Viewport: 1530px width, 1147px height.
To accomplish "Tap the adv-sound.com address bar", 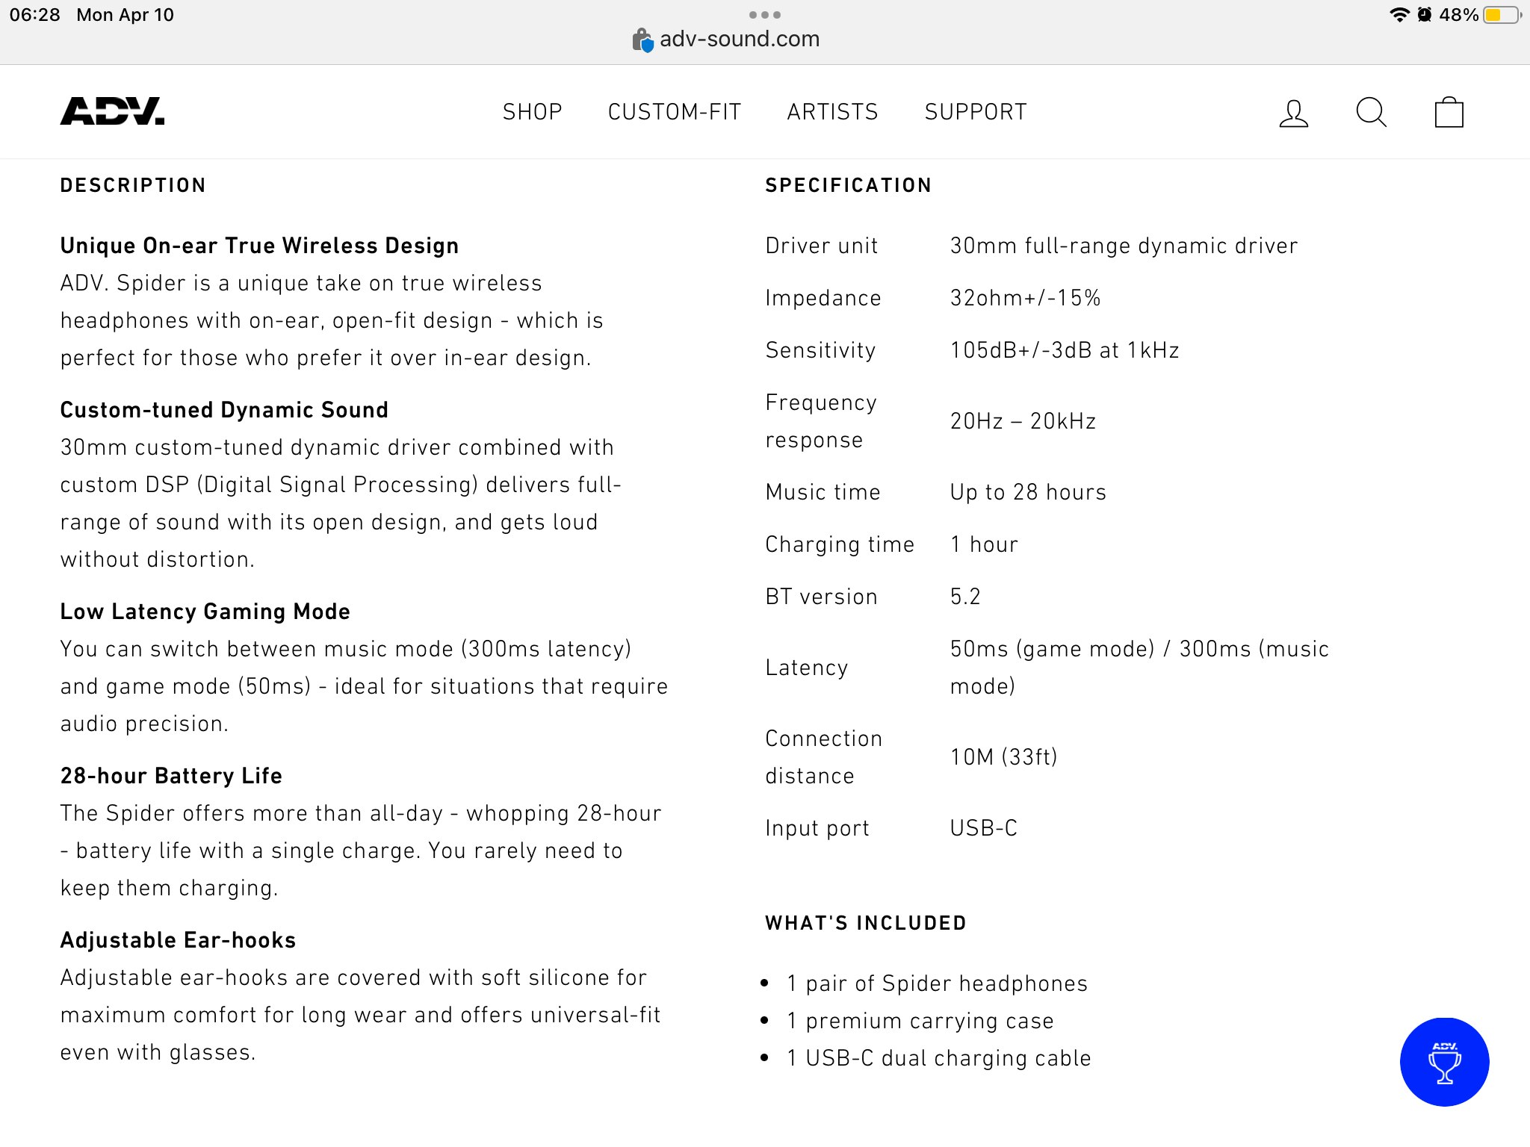I will click(x=740, y=39).
